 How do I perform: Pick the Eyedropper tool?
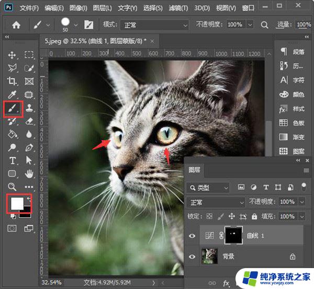[12, 95]
